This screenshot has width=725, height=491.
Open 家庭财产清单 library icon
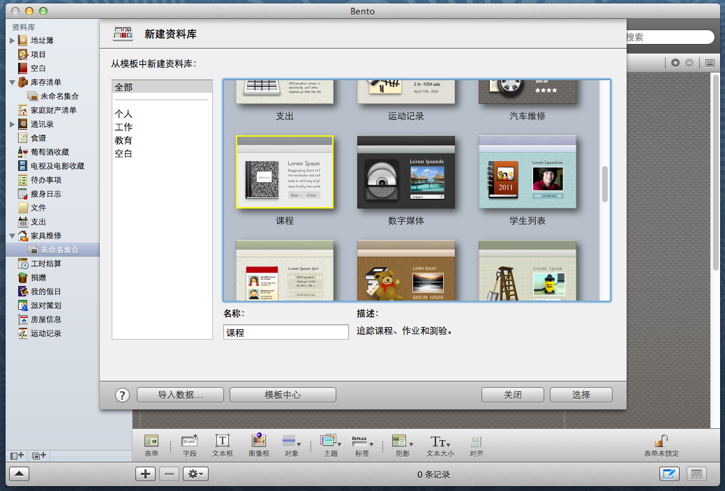point(22,110)
